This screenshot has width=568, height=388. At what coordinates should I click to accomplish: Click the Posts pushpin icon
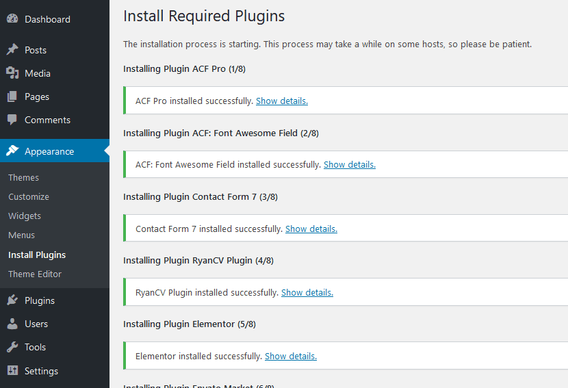coord(12,49)
